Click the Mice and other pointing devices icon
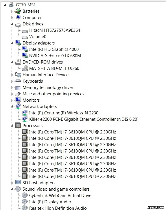This screenshot has width=166, height=210. pyautogui.click(x=18, y=94)
